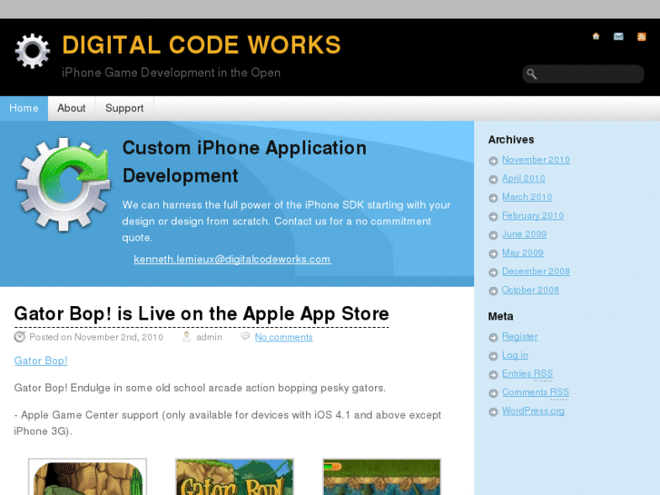Click the arrow bullet next to Entries RSS
This screenshot has width=660, height=495.
(493, 375)
